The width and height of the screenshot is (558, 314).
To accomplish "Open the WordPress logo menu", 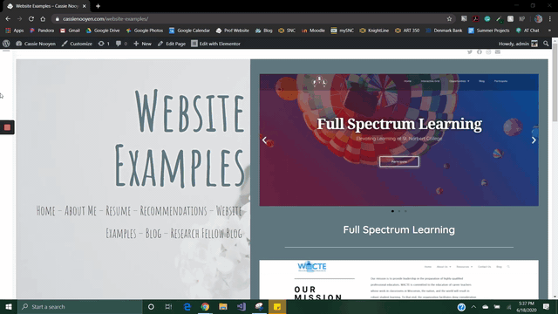I will 6,44.
